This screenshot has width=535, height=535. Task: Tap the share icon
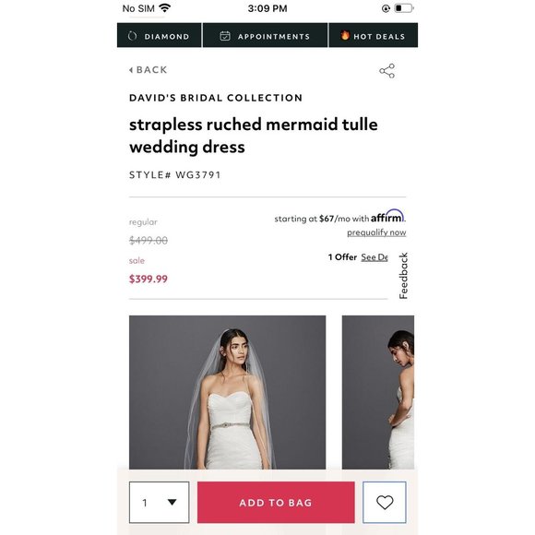(386, 71)
